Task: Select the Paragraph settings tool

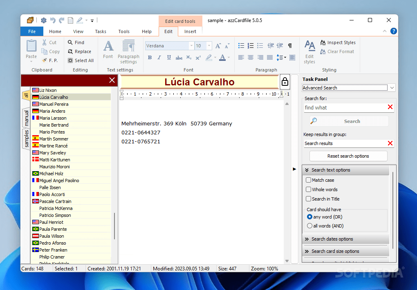Action: (x=128, y=51)
